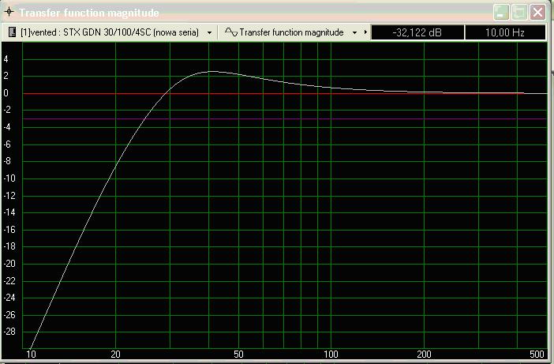Click the -32,122 dB readout field
The width and height of the screenshot is (554, 364).
click(417, 32)
